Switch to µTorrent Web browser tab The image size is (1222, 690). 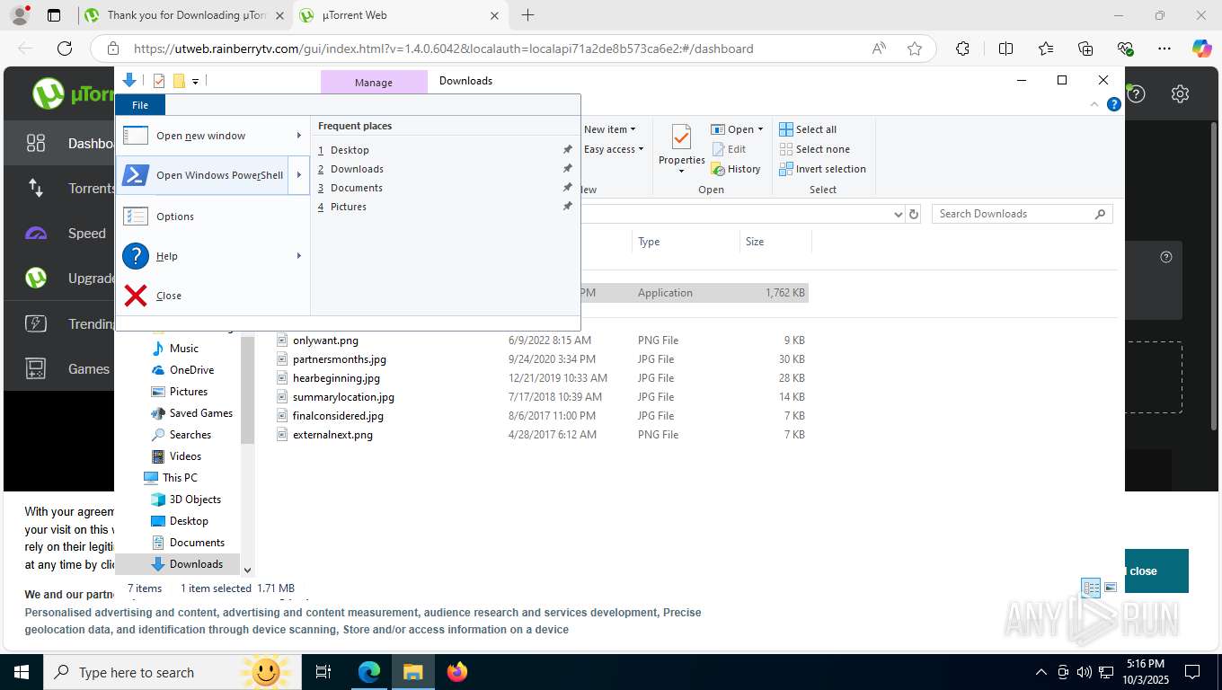403,15
